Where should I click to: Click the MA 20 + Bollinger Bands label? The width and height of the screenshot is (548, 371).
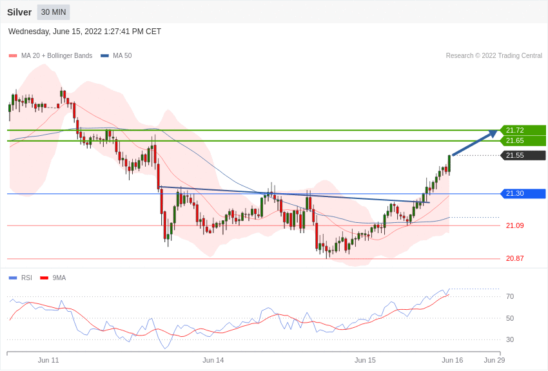[57, 56]
